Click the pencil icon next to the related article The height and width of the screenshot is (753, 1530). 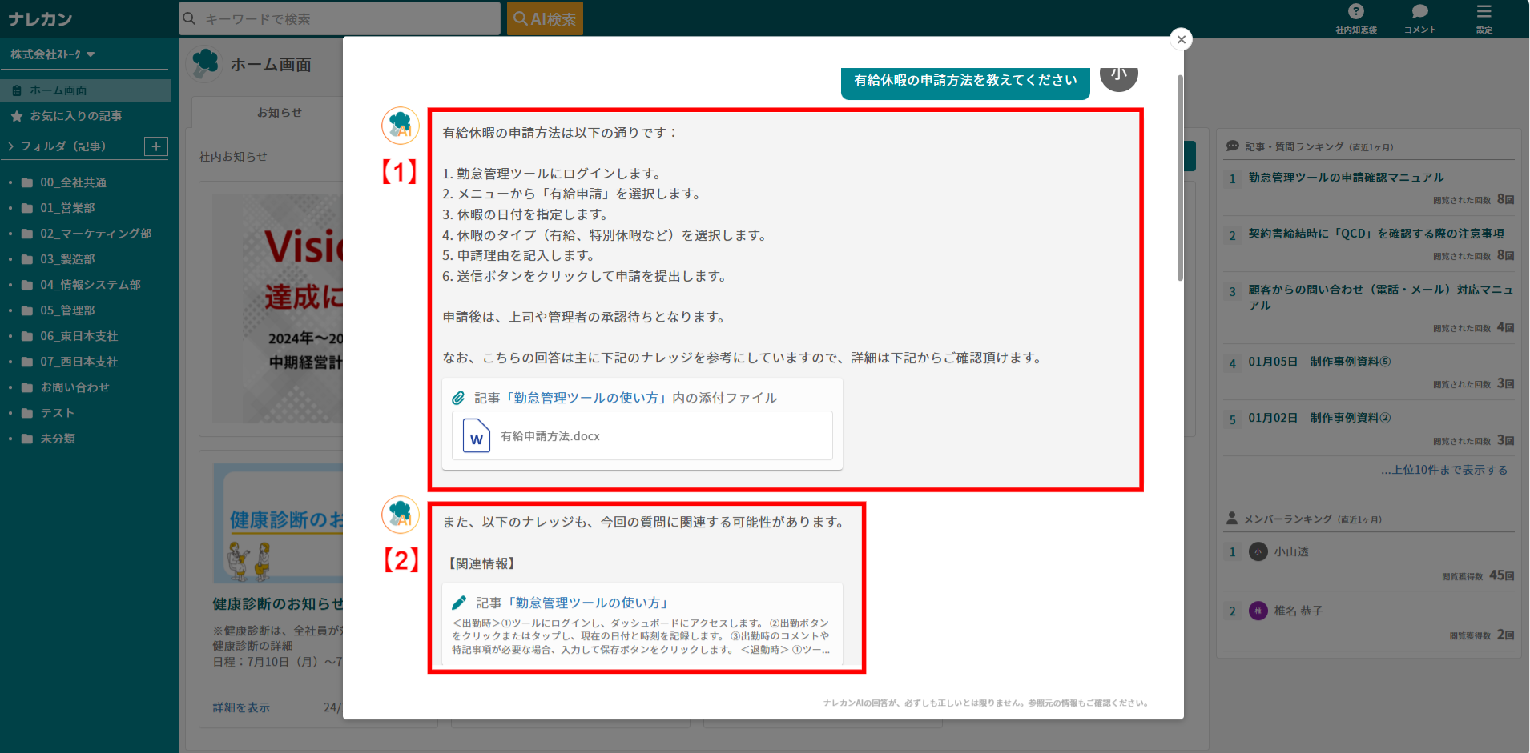click(460, 601)
